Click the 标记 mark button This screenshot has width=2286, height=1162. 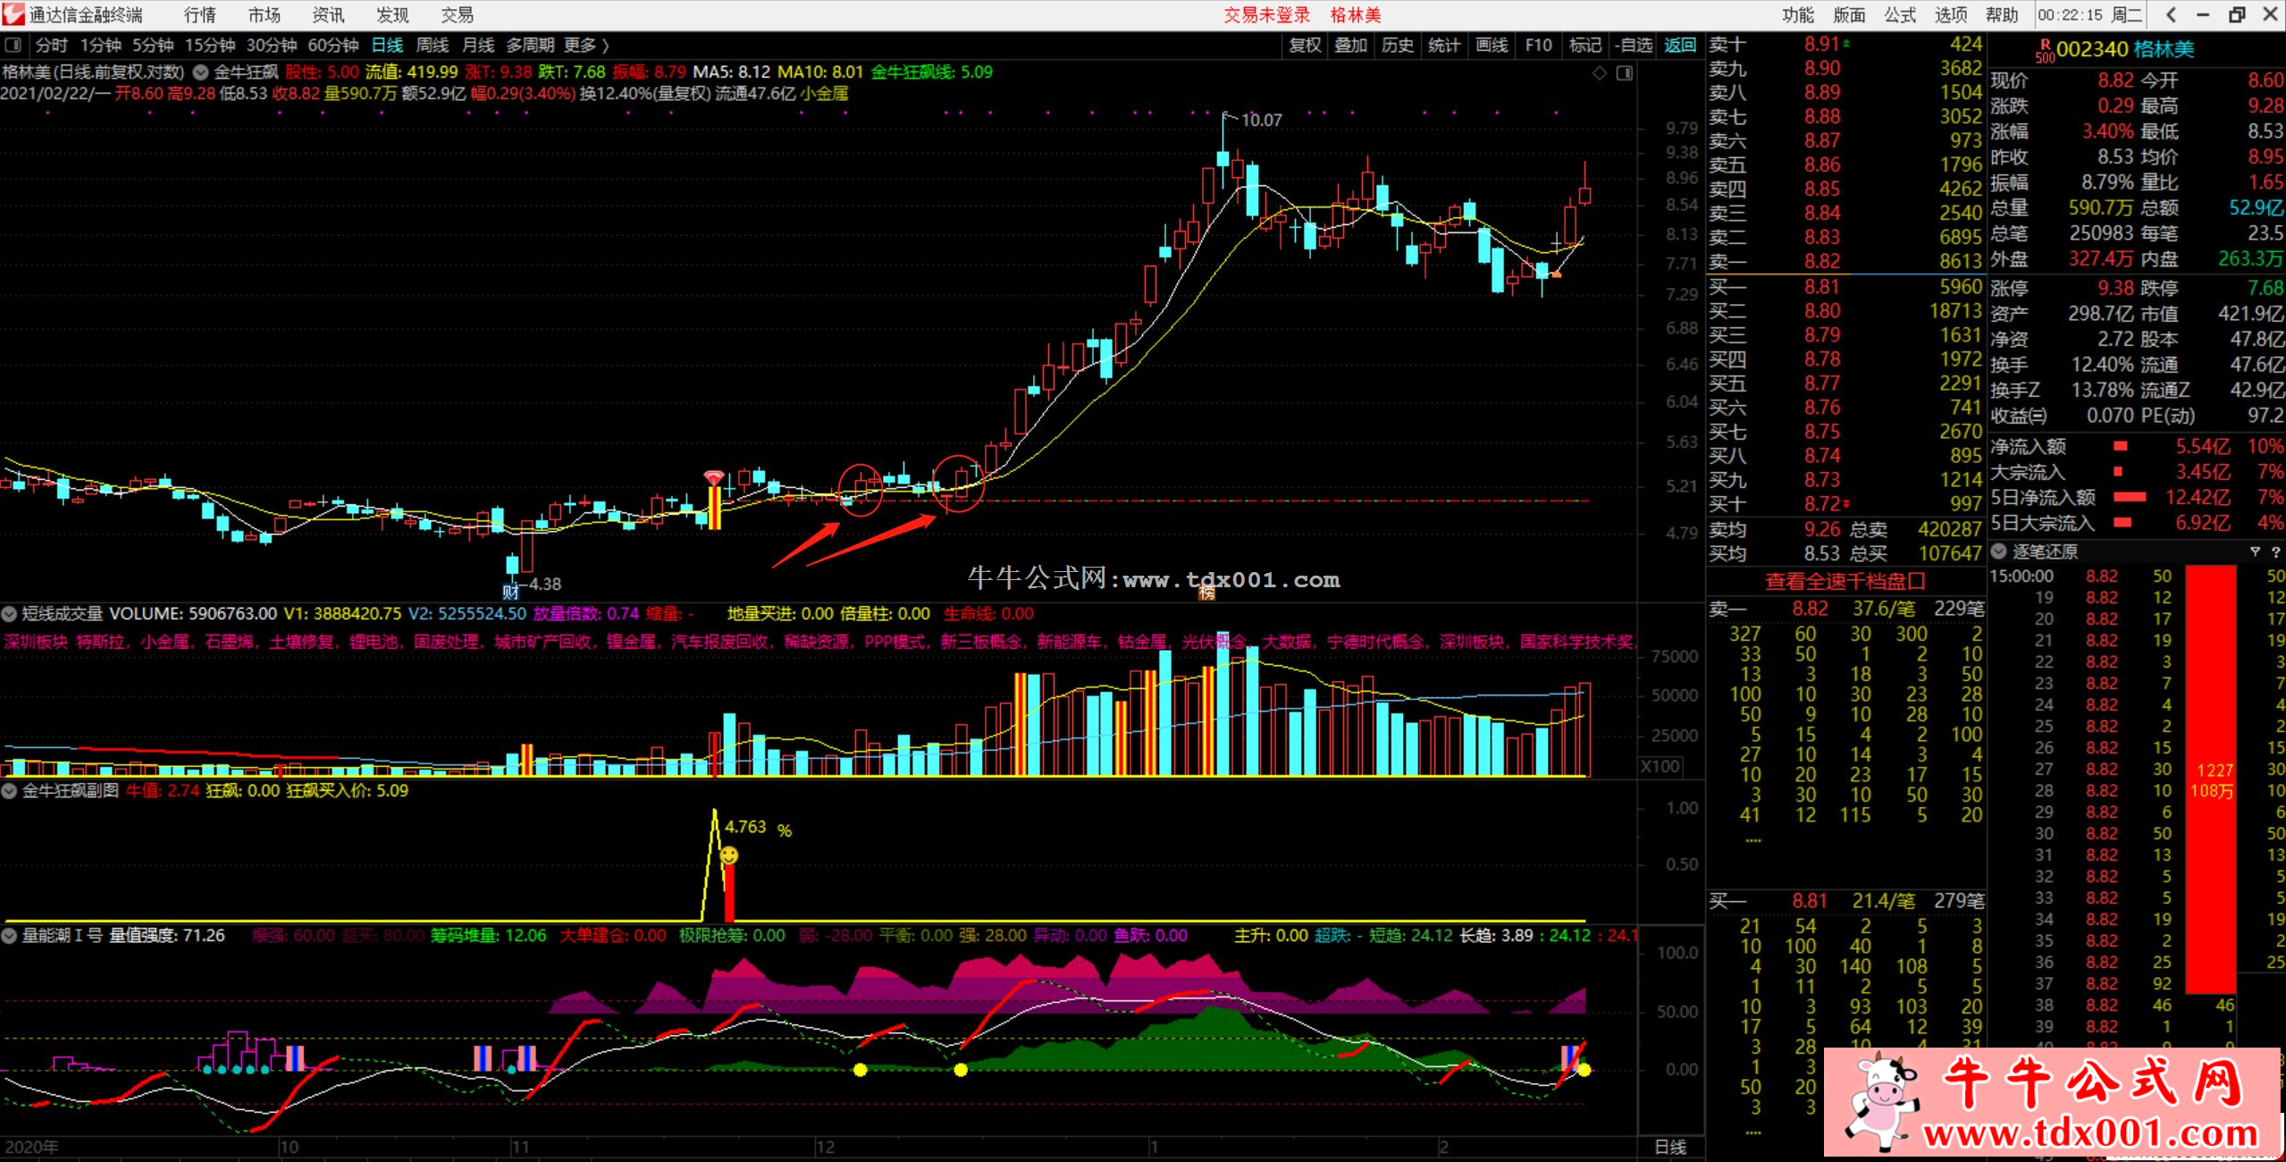1585,45
